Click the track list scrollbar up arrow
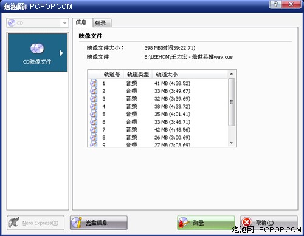Viewport: 304px width, 236px height. coord(232,74)
